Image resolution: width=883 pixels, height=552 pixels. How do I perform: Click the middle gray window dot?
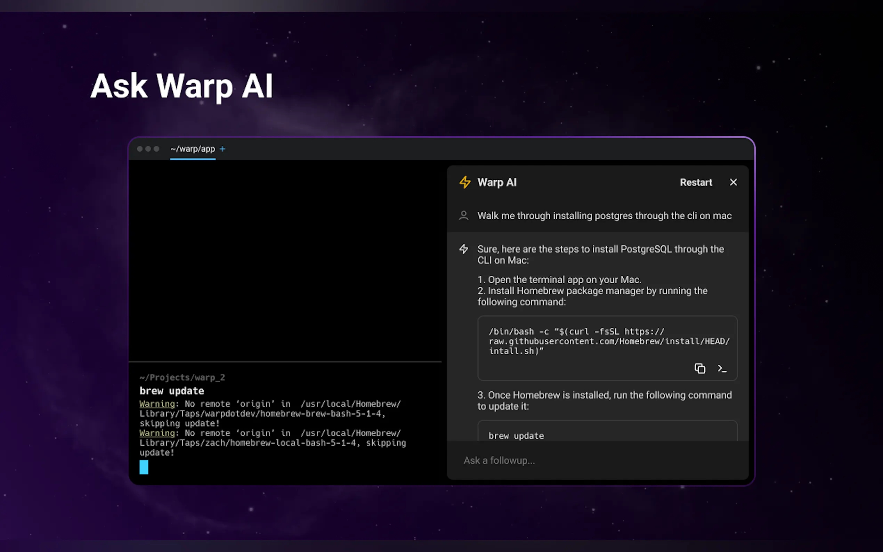point(148,148)
